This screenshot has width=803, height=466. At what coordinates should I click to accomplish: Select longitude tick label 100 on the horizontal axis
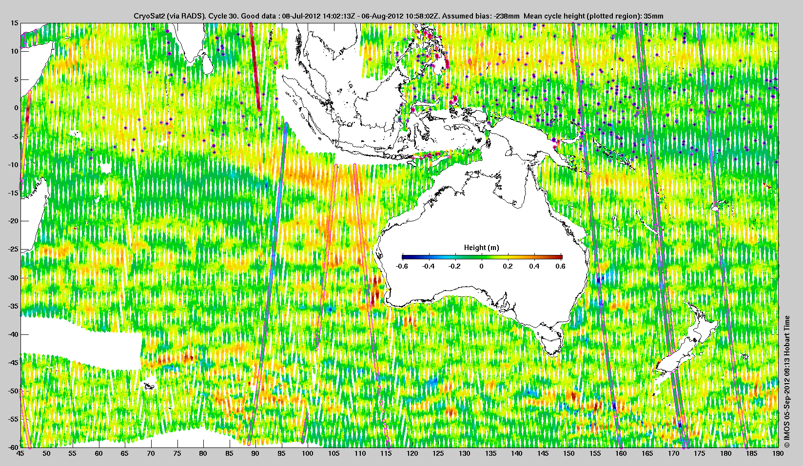[x=308, y=453]
